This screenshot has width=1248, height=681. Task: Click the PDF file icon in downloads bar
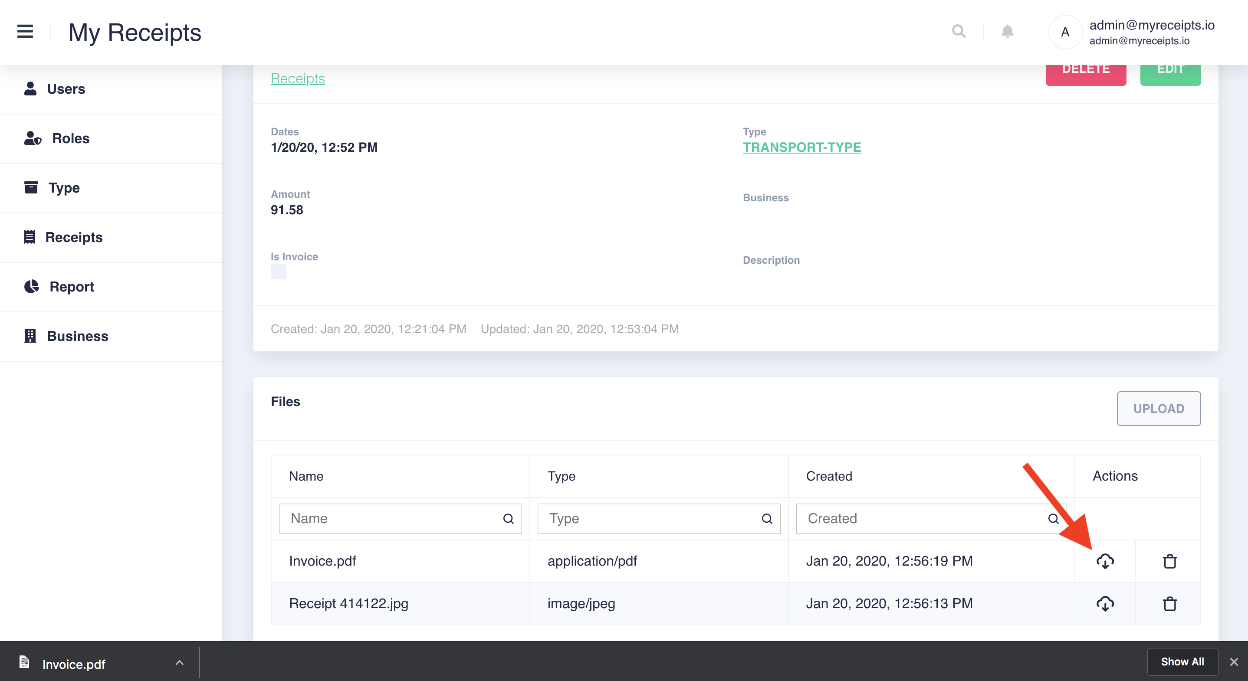[x=24, y=662]
